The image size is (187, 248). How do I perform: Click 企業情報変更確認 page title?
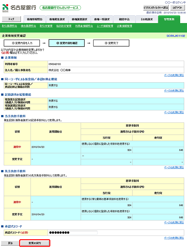14,36
